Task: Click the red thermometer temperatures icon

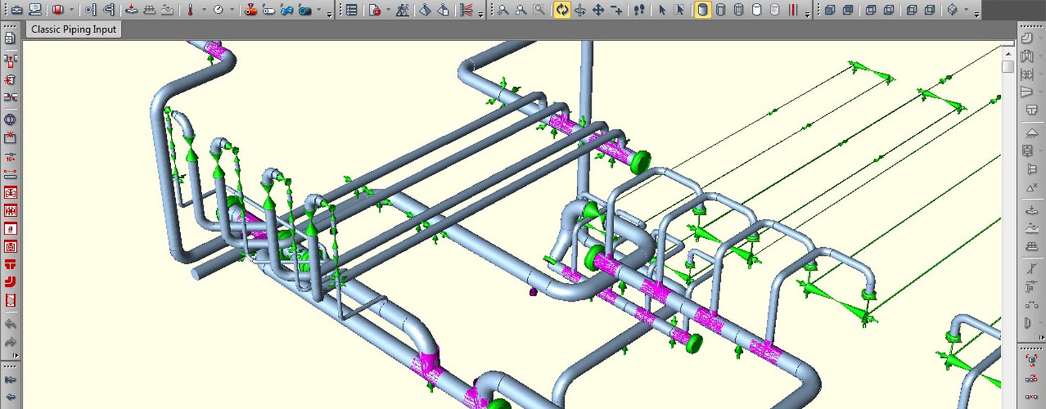Action: [189, 10]
